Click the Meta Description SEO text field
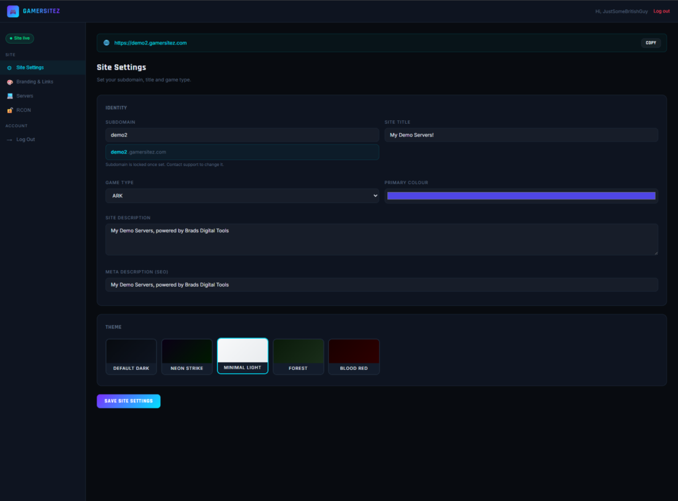The height and width of the screenshot is (501, 678). click(x=381, y=285)
